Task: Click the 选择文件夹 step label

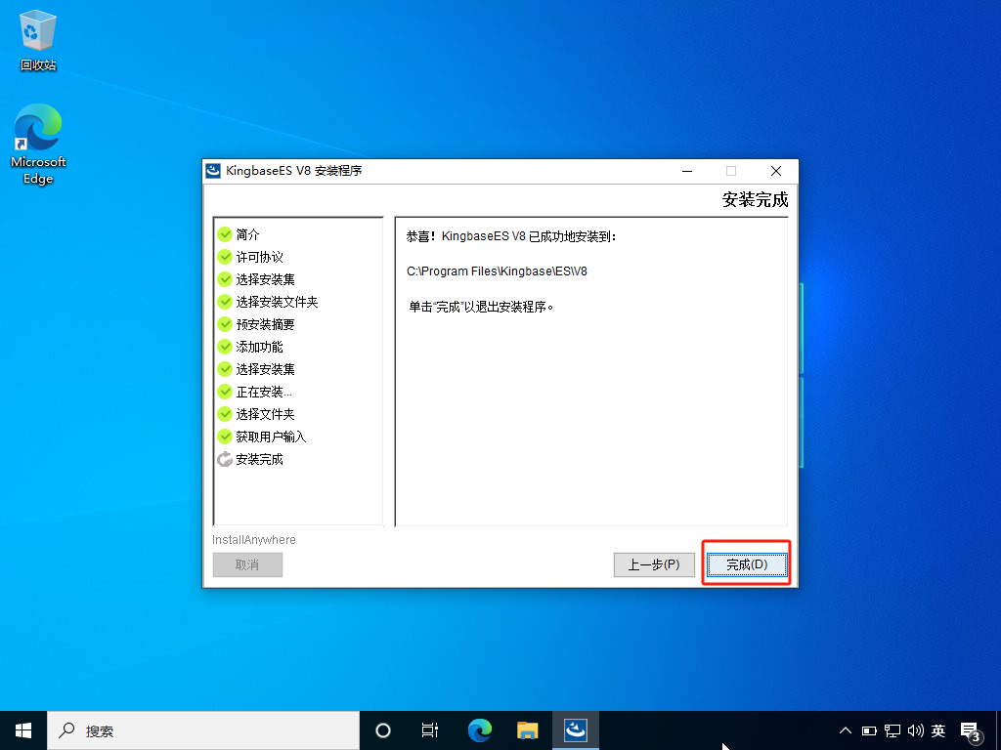Action: 266,414
